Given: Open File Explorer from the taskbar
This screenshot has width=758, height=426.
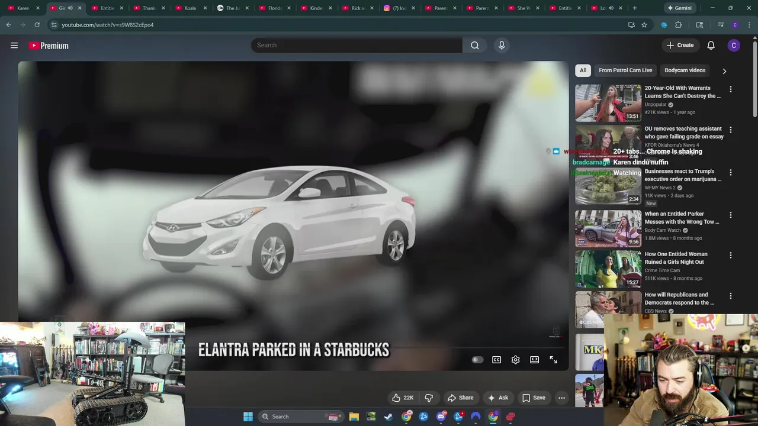Looking at the screenshot, I should [354, 417].
